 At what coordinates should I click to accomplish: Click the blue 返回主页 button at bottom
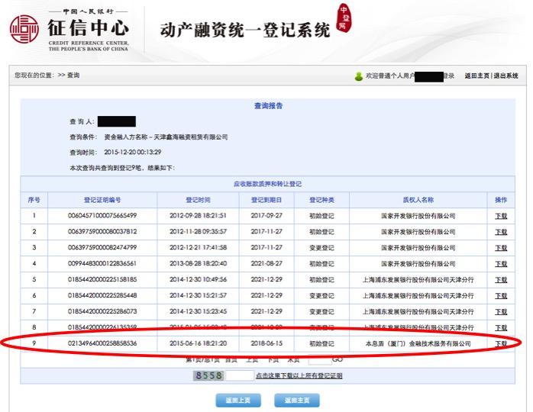coord(297,401)
